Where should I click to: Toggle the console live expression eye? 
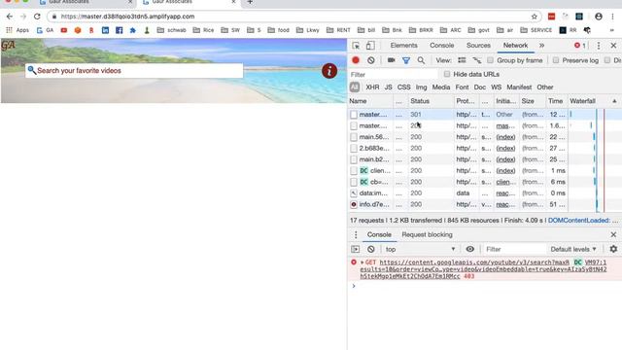coord(469,249)
